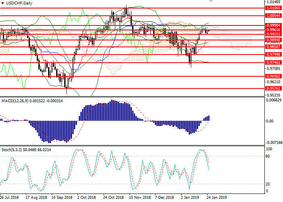Click the 0.00 value on MACD scale
The width and height of the screenshot is (283, 202).
click(x=269, y=121)
